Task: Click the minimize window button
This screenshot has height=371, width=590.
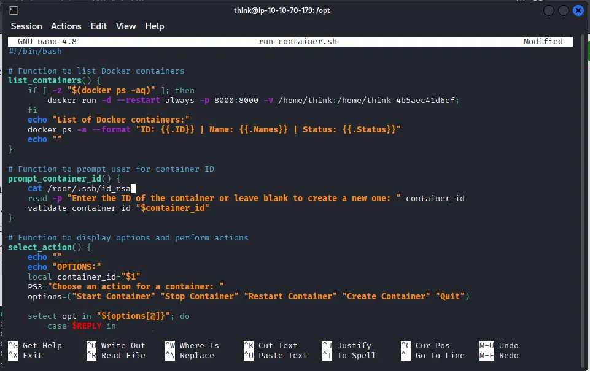Action: [549, 10]
